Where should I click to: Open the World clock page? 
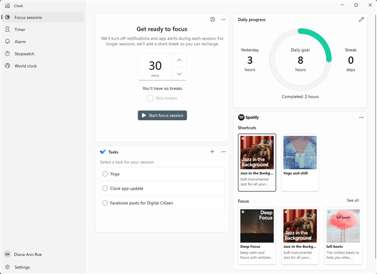pos(25,66)
